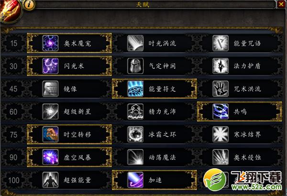Viewport: 287px width, 196px height.
Task: Open the talent info button
Action: tap(29, 5)
